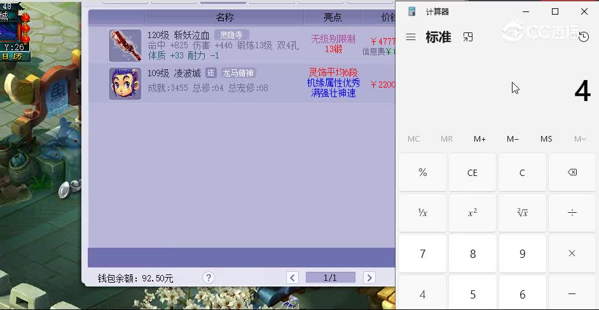Click M− memory subtract button
This screenshot has height=310, width=599.
[513, 139]
